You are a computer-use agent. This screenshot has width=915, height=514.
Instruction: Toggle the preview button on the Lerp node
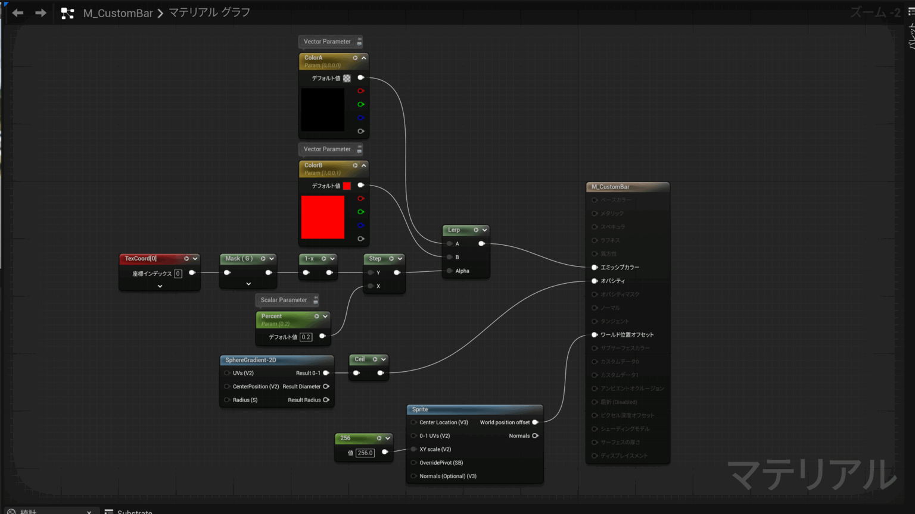click(475, 230)
